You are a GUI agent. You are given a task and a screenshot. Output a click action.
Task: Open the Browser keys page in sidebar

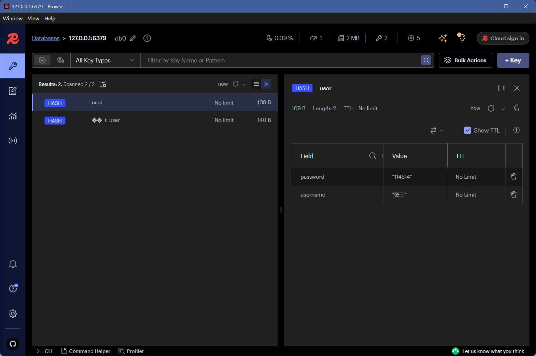point(13,66)
